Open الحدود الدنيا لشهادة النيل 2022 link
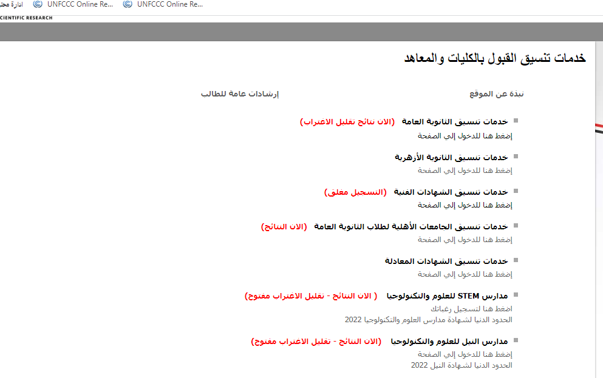603x378 pixels. pos(462,365)
